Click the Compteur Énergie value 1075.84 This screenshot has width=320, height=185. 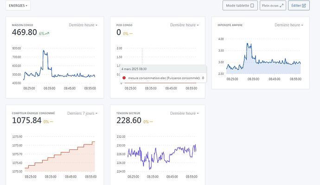coord(26,121)
